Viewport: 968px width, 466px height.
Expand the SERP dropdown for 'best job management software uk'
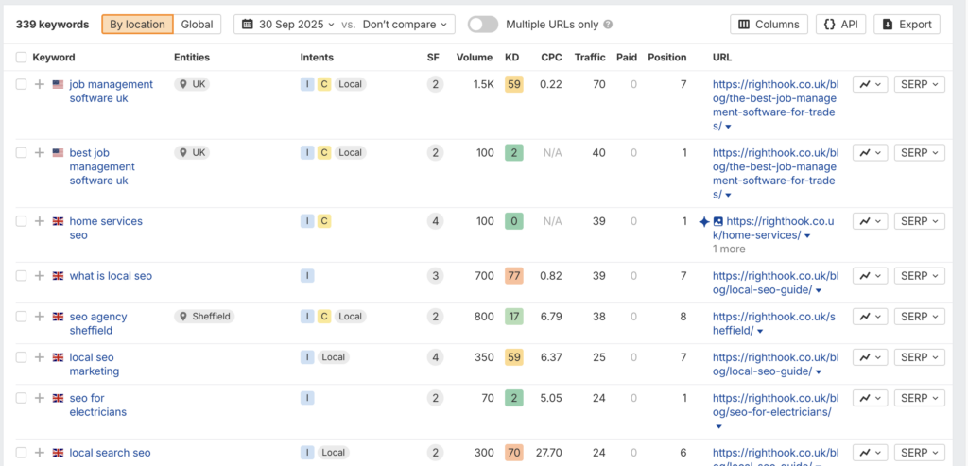click(919, 152)
